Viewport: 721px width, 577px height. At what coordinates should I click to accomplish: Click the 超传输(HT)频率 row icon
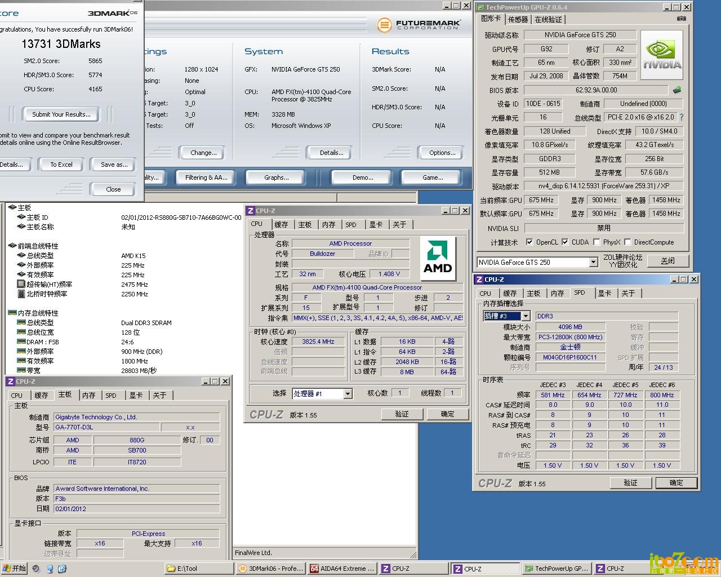(21, 284)
